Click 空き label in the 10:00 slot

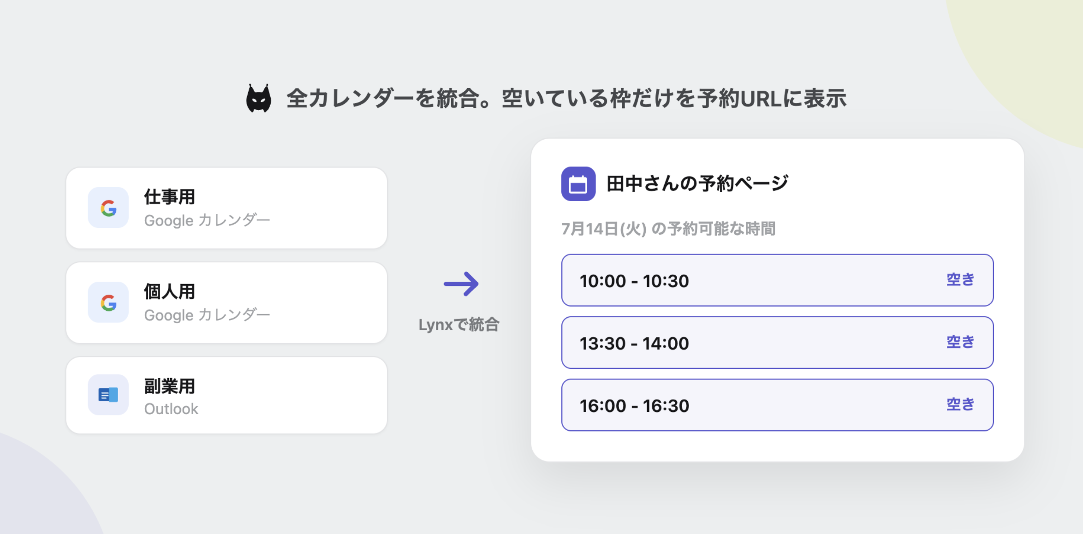960,279
